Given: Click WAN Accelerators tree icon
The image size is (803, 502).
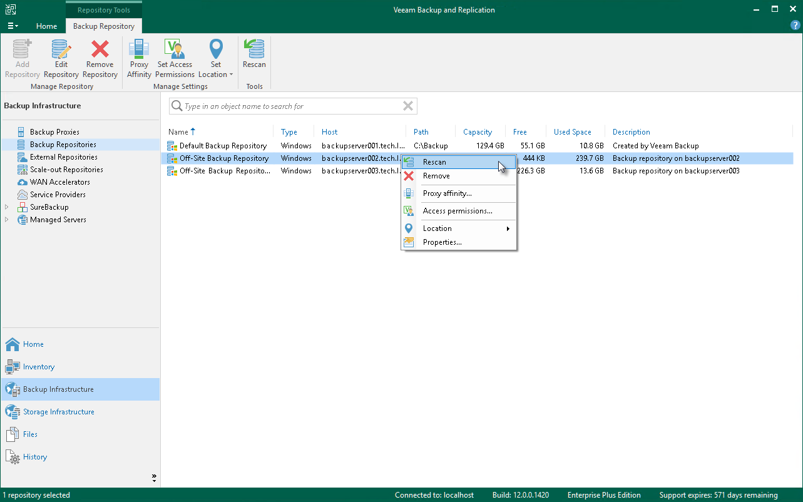Looking at the screenshot, I should pos(22,182).
